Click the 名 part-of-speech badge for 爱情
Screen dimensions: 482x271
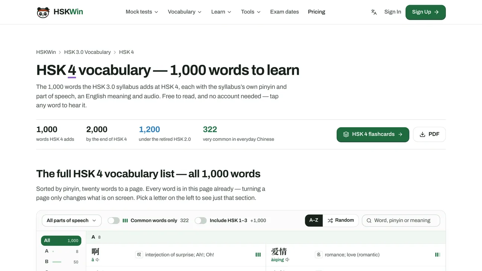tap(319, 255)
